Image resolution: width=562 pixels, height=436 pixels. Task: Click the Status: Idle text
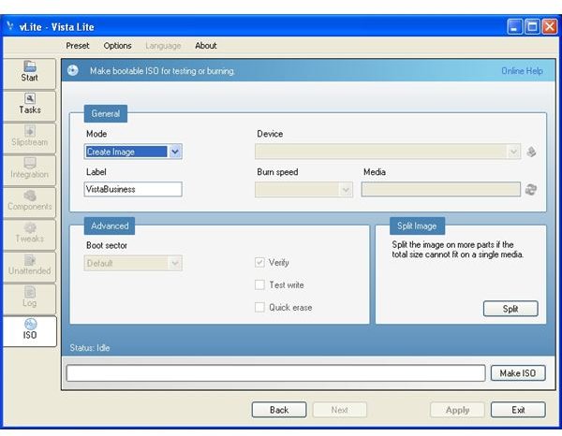coord(90,347)
